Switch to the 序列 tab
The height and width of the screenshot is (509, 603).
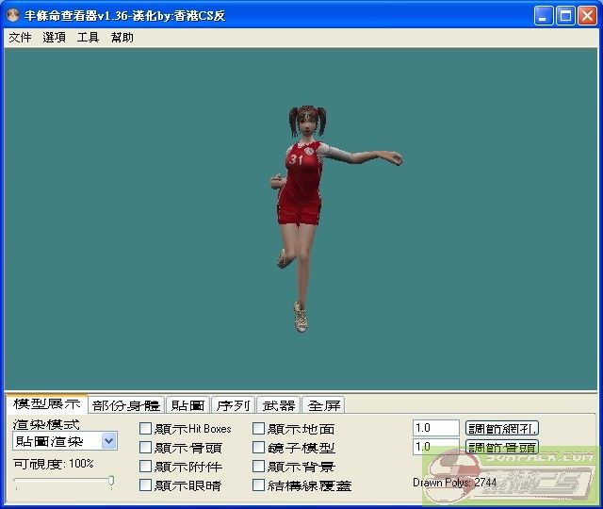tap(233, 405)
